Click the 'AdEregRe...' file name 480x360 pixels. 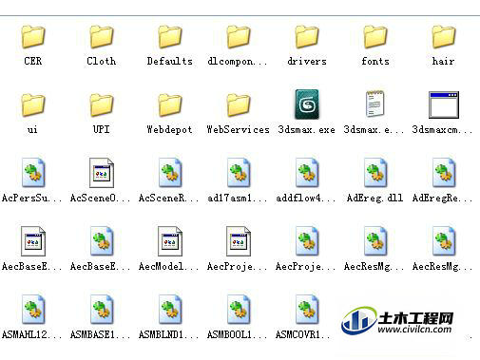pyautogui.click(x=442, y=198)
